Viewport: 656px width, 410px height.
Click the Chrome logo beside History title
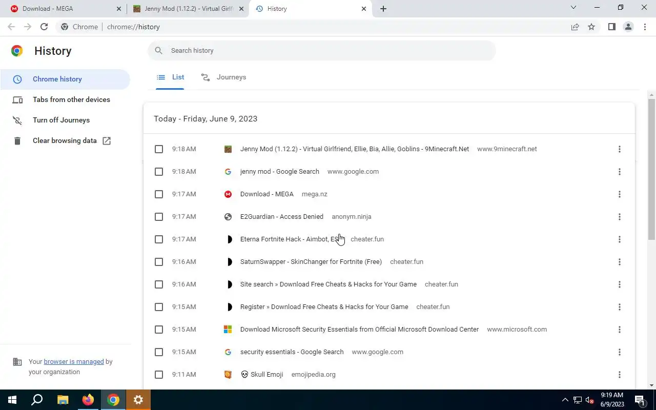pos(17,51)
